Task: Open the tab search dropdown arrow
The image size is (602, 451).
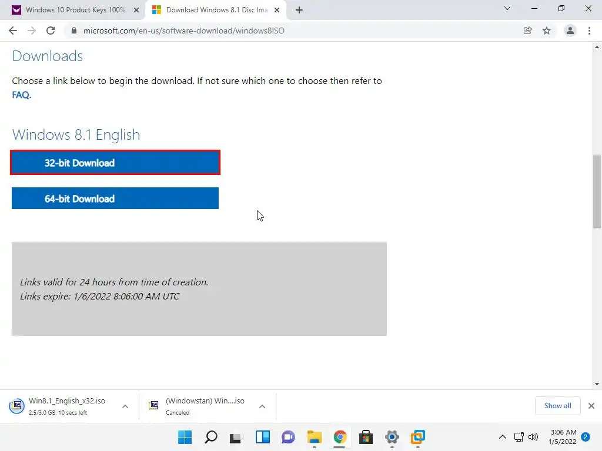Action: [x=507, y=8]
